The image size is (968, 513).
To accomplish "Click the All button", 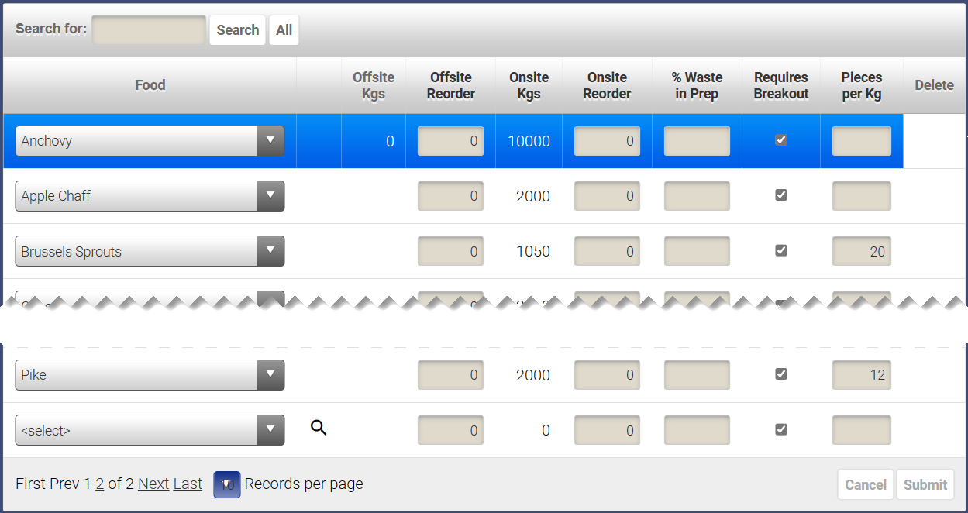I will tap(284, 30).
